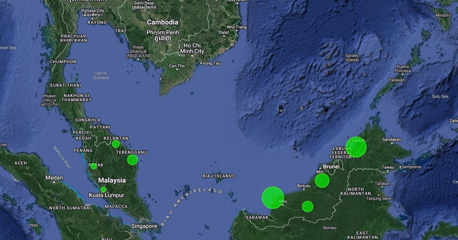Select the green circle east of Sibu

[308, 206]
